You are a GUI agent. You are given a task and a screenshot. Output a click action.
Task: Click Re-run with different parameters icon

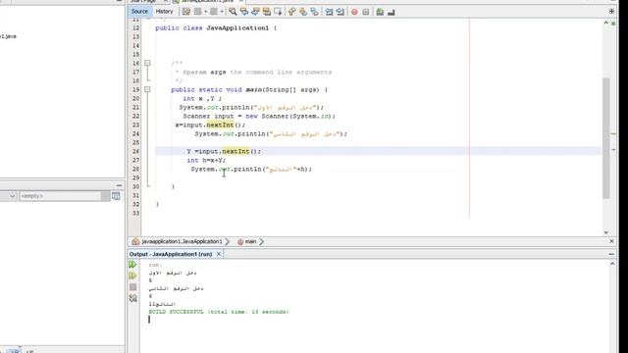[133, 276]
